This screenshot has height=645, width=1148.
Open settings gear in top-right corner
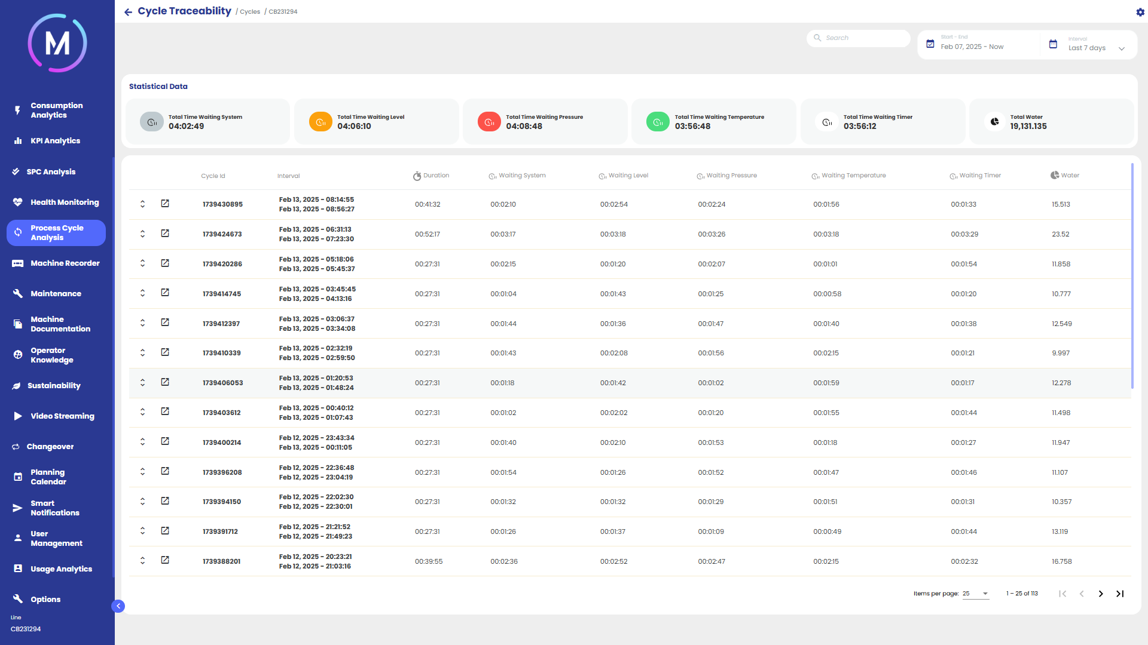coord(1140,12)
